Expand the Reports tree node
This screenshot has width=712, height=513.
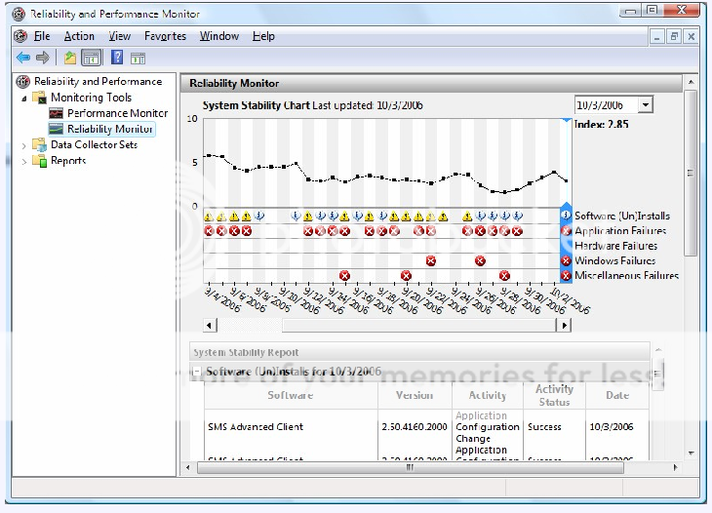(23, 162)
